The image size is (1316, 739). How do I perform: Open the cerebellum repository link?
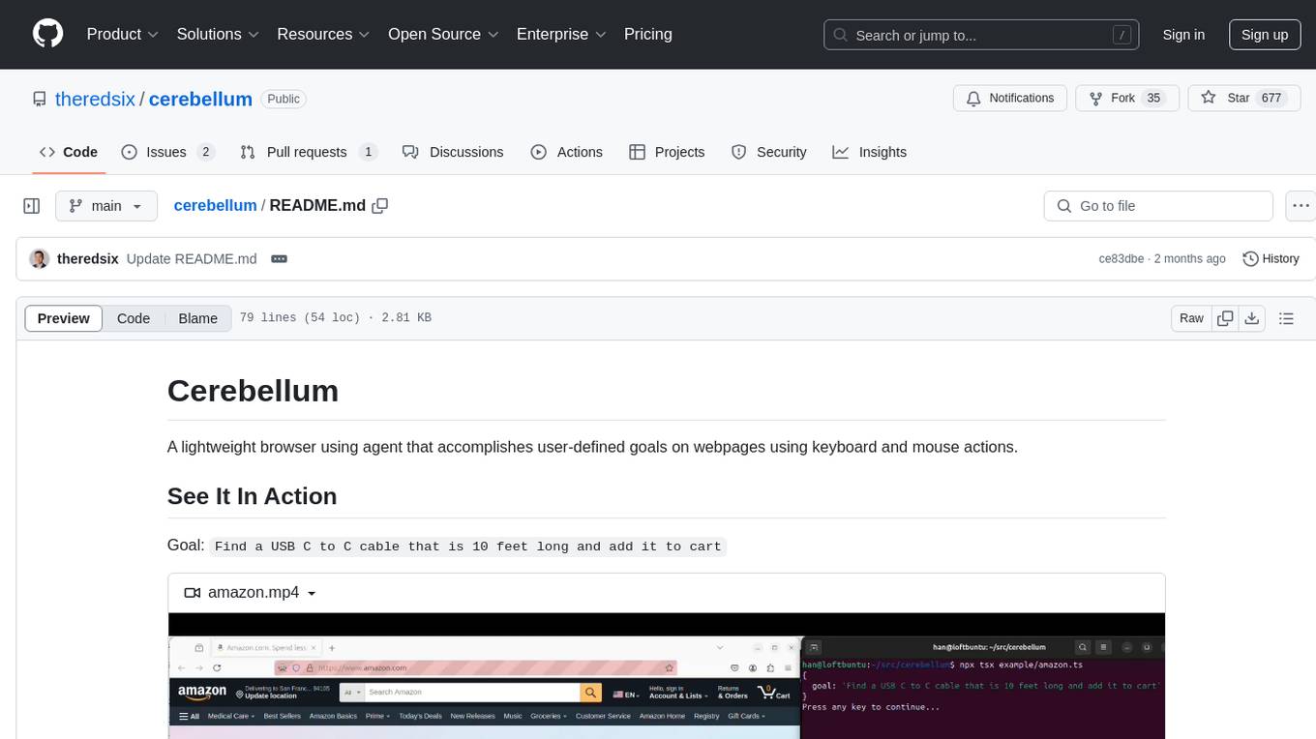pos(200,99)
